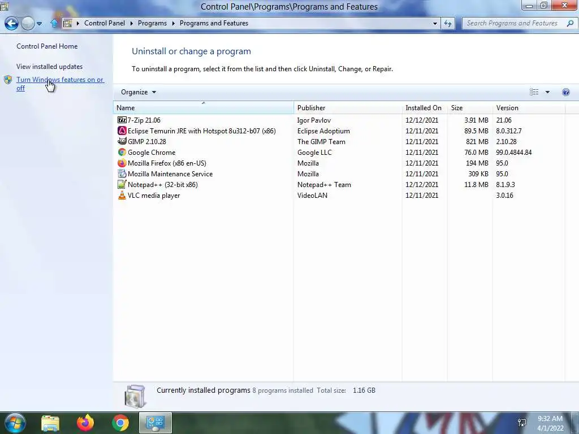Select the 7-Zip 21.06 row name

[x=144, y=120]
